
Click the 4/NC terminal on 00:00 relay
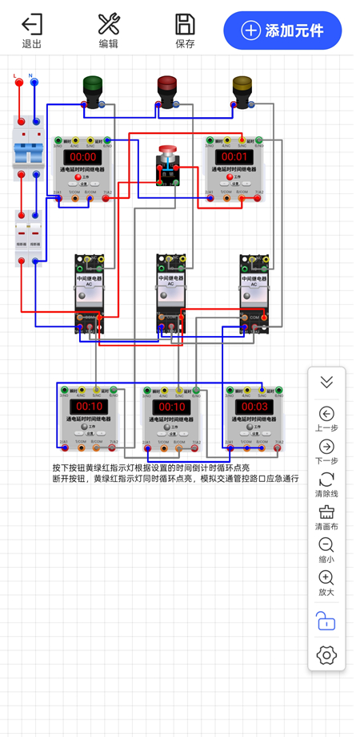[74, 140]
